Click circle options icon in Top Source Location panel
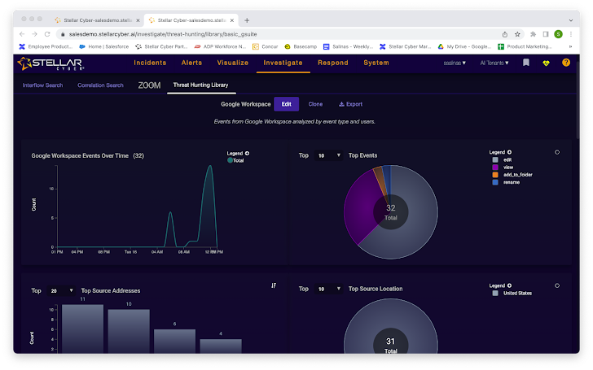Viewport: 593px width, 370px height. (557, 285)
